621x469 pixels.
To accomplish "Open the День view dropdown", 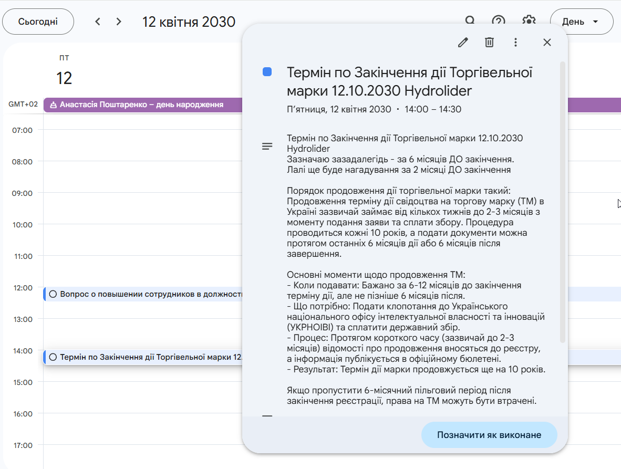I will 582,22.
